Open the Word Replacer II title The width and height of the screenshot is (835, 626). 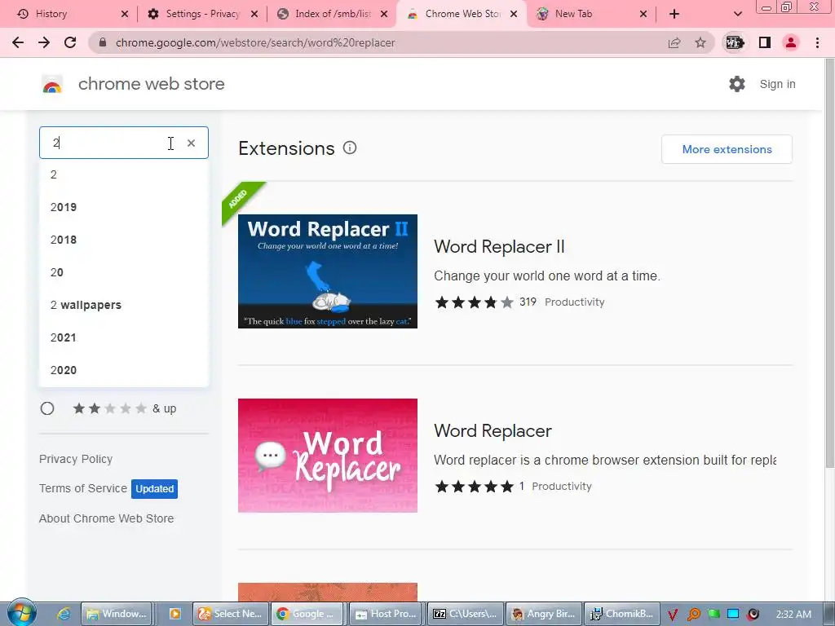[499, 246]
